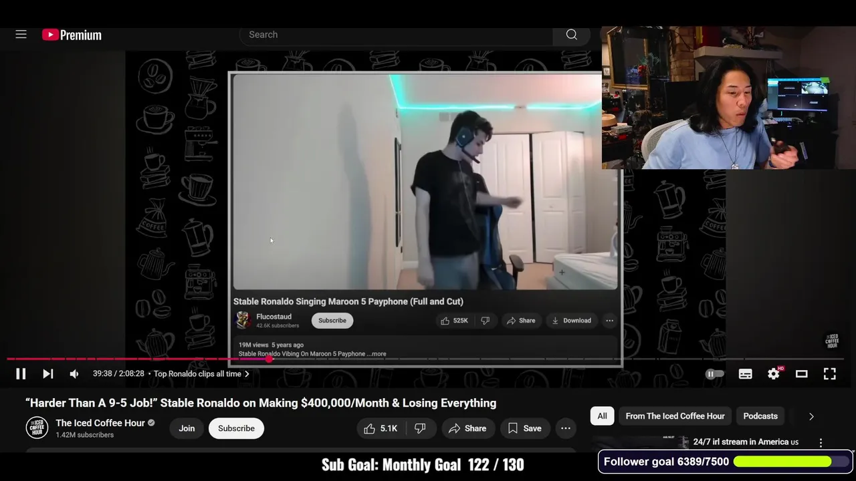Toggle the autoplay switch in the player
The width and height of the screenshot is (856, 481).
(x=714, y=374)
